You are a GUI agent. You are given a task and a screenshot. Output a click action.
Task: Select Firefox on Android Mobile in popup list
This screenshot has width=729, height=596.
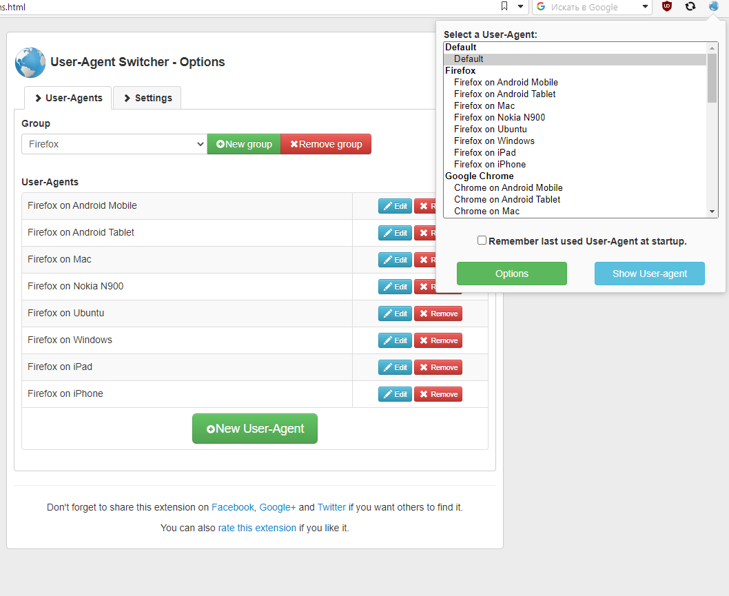tap(575, 82)
